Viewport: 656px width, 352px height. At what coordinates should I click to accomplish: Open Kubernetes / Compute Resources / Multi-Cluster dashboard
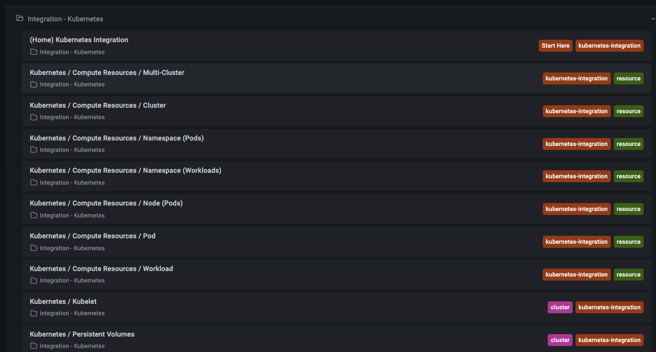click(107, 72)
